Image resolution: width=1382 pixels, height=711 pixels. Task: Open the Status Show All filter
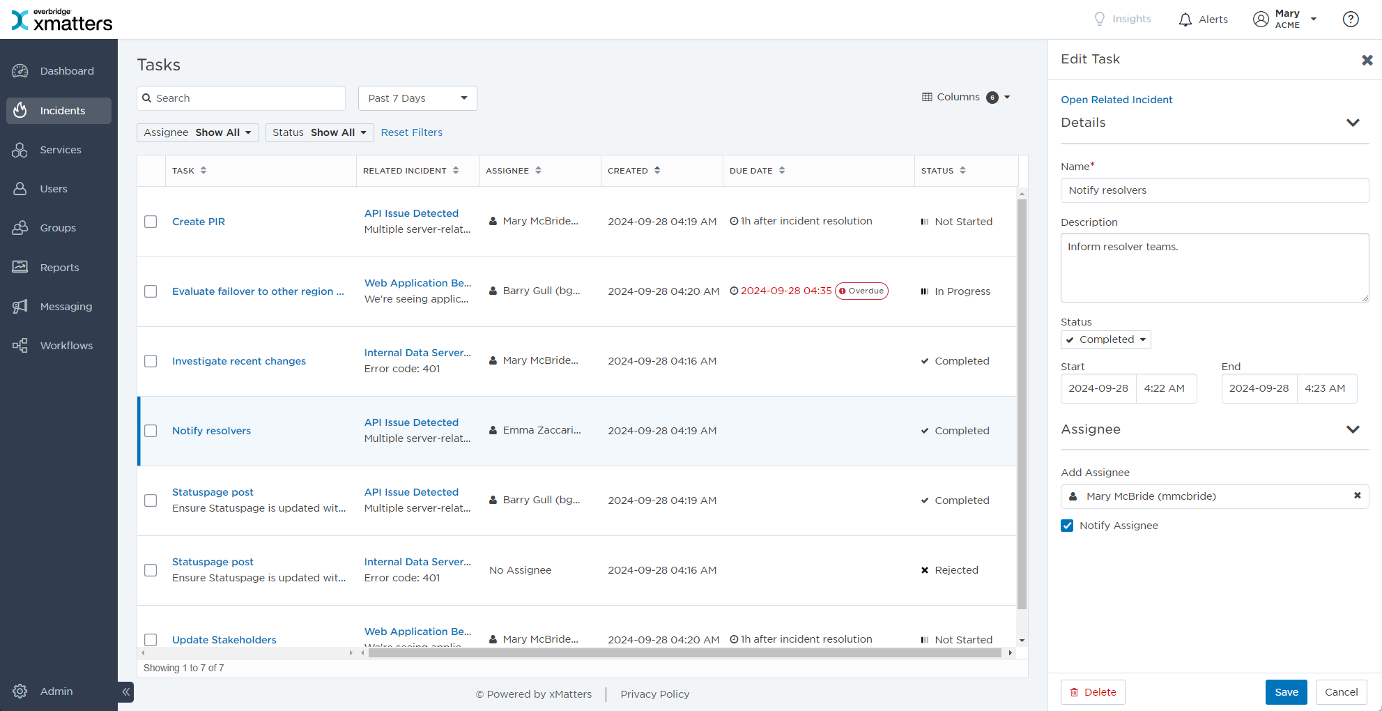coord(319,132)
